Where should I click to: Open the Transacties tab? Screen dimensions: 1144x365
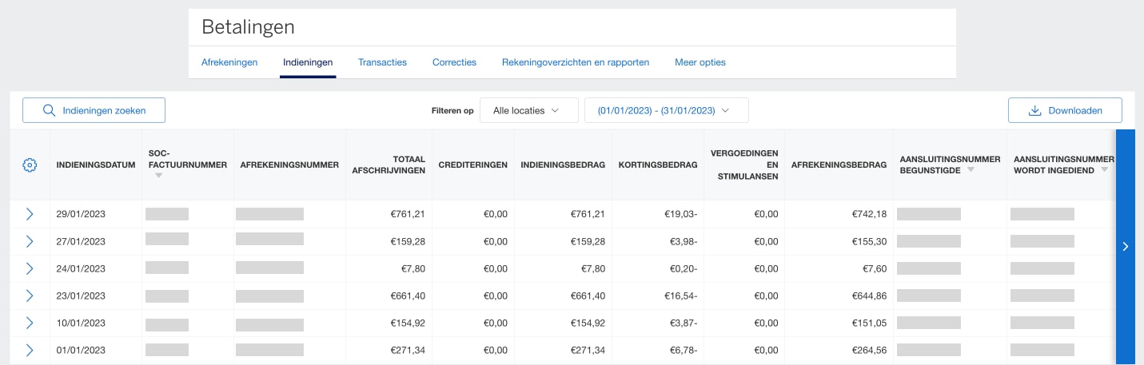point(382,62)
